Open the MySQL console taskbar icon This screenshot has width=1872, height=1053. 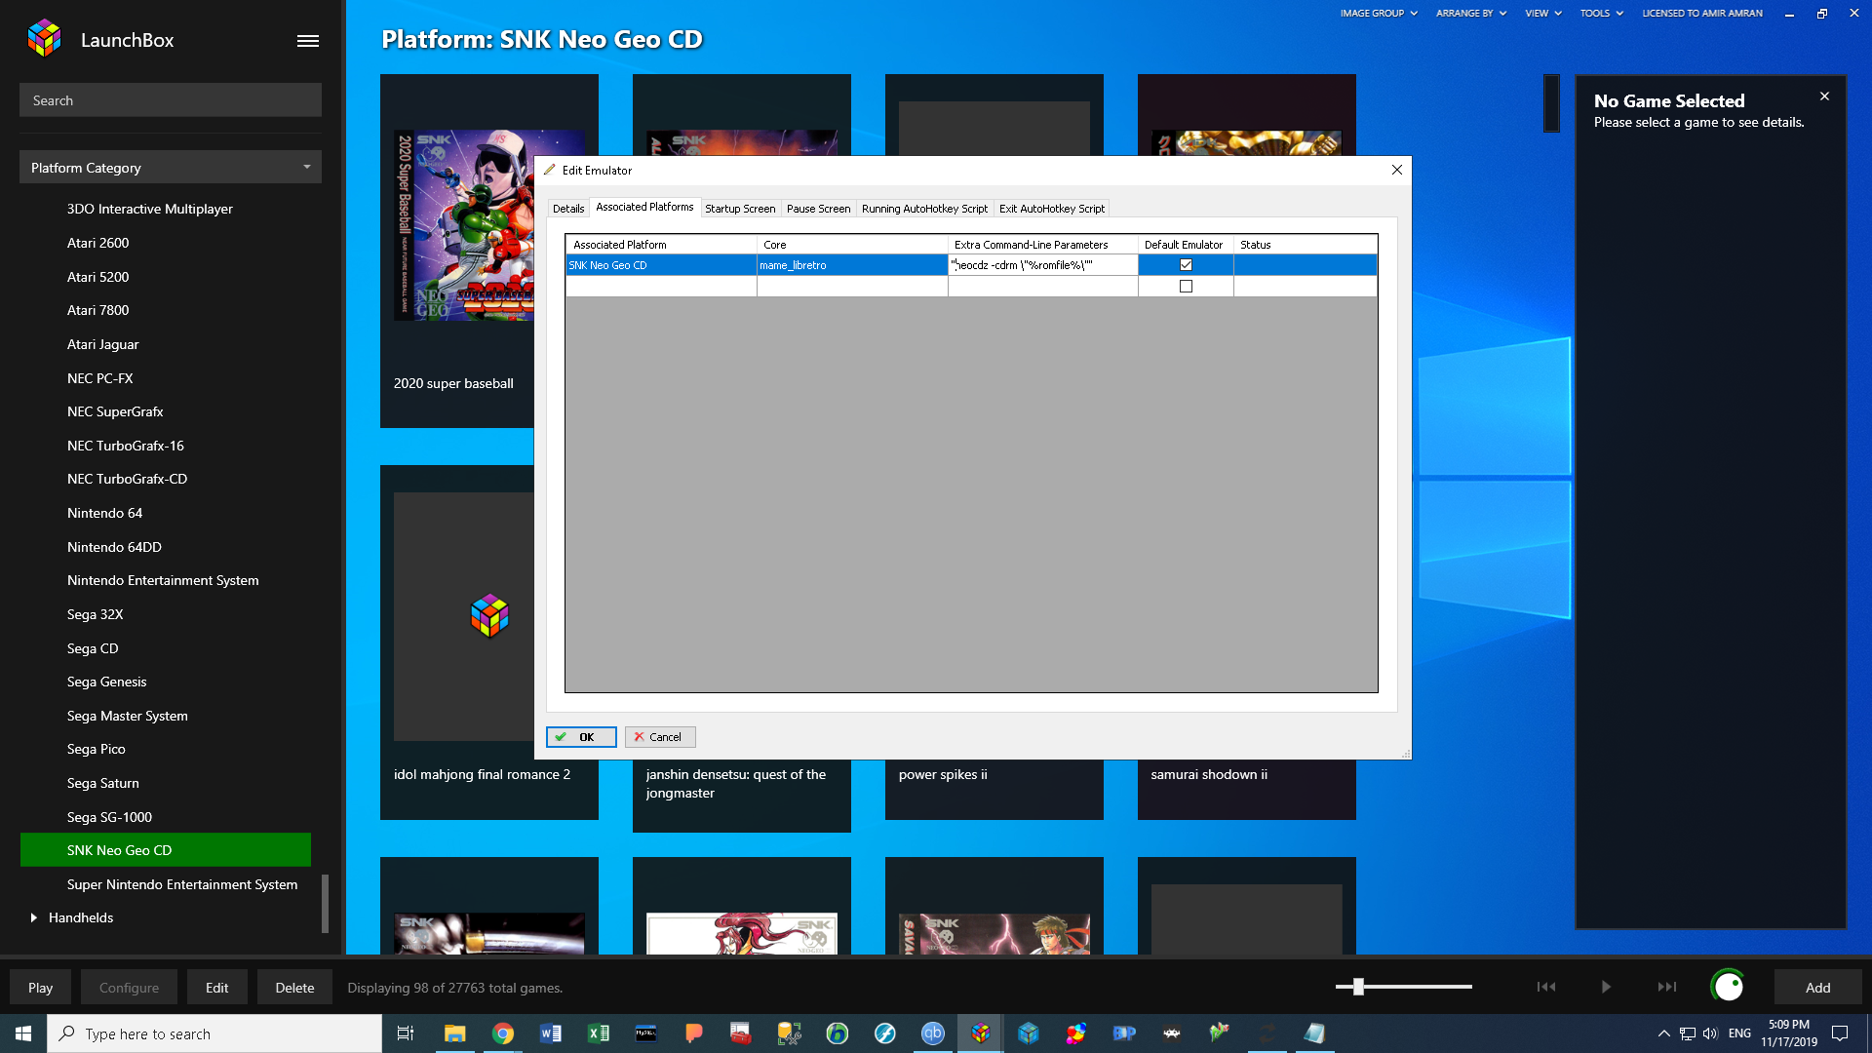(645, 1033)
